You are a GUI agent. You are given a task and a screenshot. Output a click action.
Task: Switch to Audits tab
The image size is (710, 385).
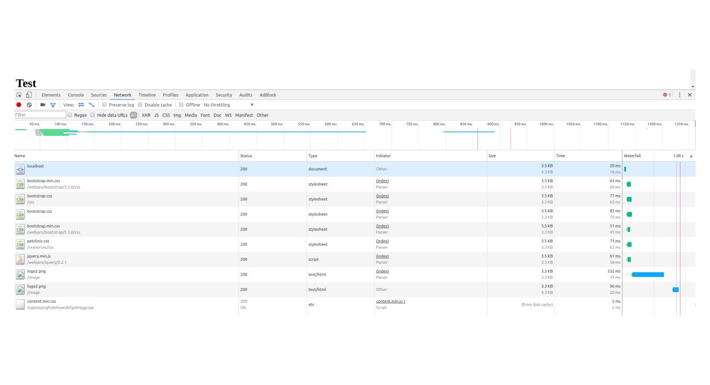(x=246, y=95)
